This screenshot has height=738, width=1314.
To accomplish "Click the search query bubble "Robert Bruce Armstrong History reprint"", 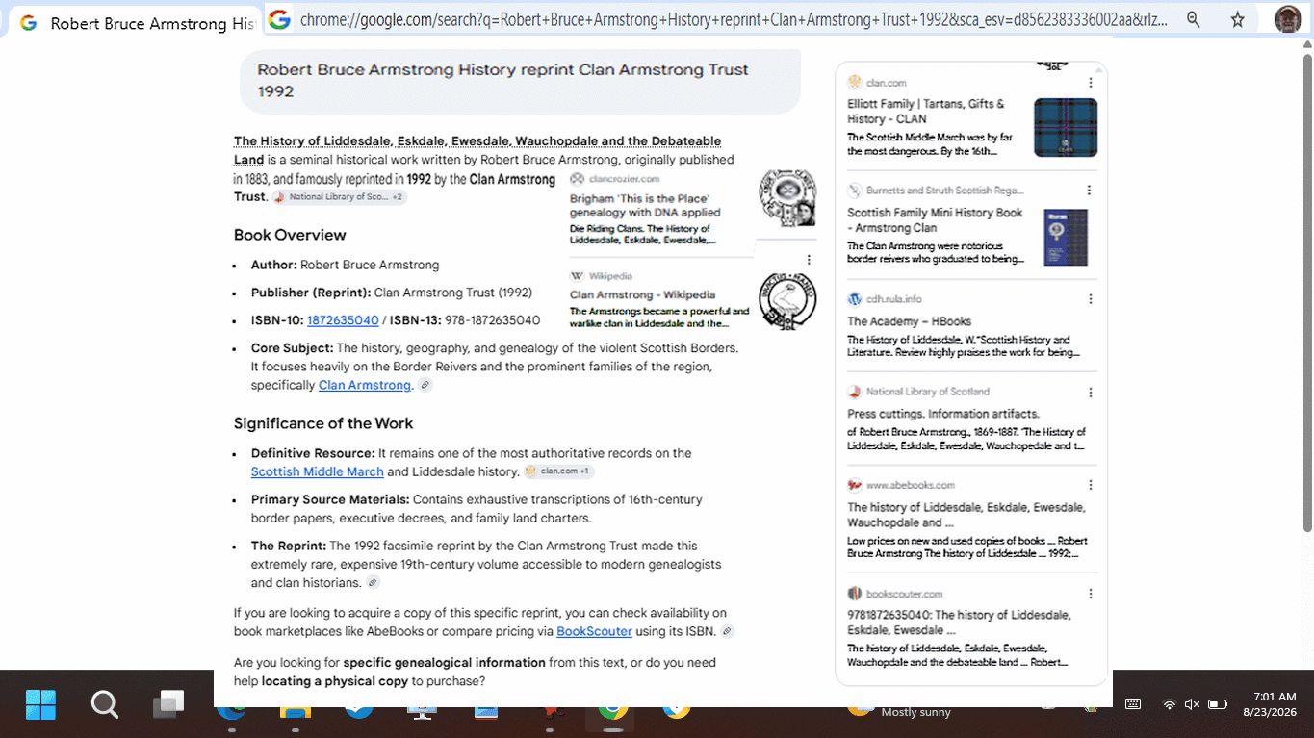I will [x=520, y=81].
